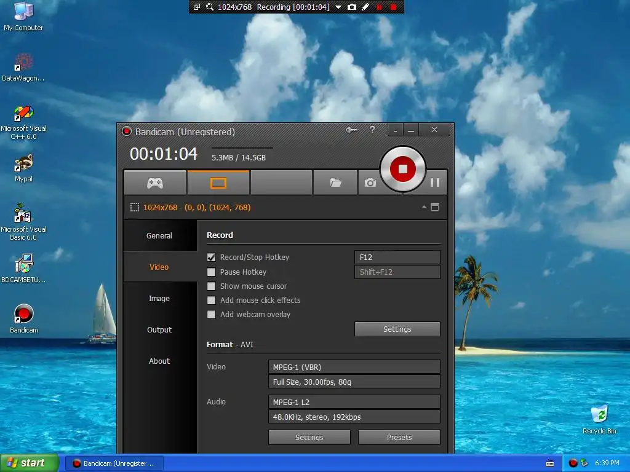Image resolution: width=630 pixels, height=472 pixels.
Task: Click the Bandicam screenshot camera icon
Action: (370, 183)
